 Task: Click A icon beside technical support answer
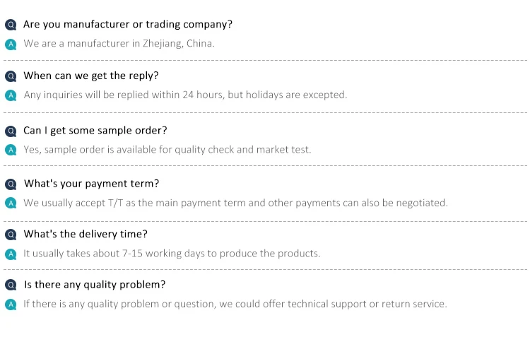point(11,305)
